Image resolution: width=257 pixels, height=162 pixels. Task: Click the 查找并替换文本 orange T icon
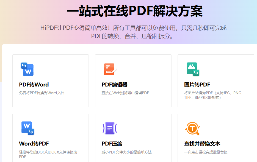pos(192,128)
